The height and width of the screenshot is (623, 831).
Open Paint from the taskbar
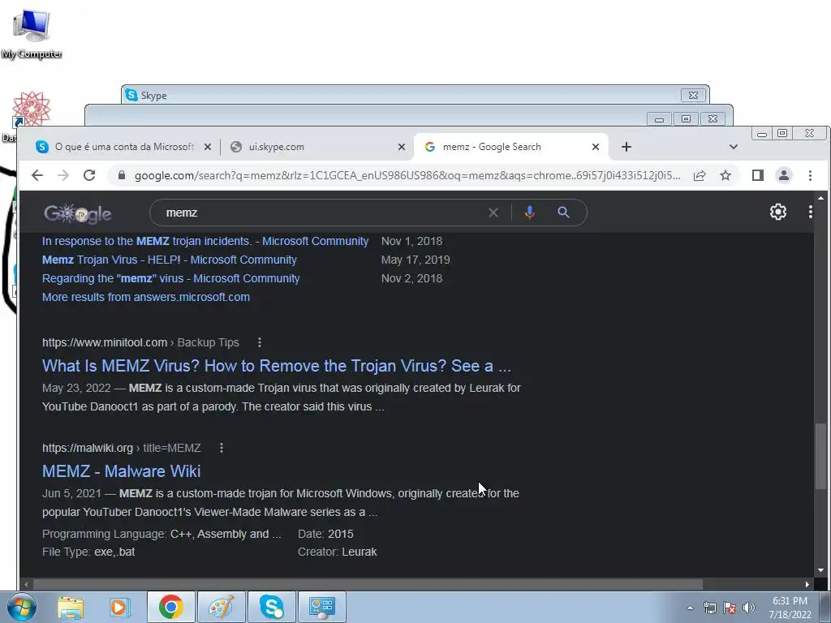pyautogui.click(x=221, y=607)
